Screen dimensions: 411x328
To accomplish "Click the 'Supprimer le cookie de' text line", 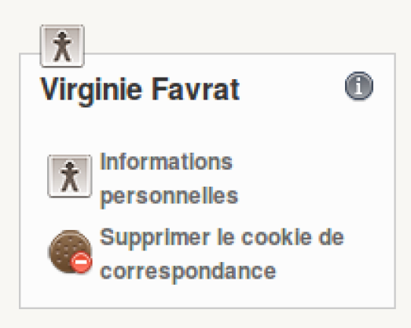I will click(x=222, y=238).
